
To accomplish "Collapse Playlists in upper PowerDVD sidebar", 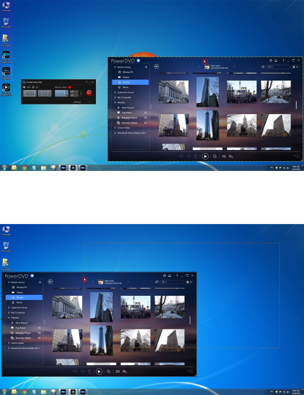I will [x=115, y=102].
